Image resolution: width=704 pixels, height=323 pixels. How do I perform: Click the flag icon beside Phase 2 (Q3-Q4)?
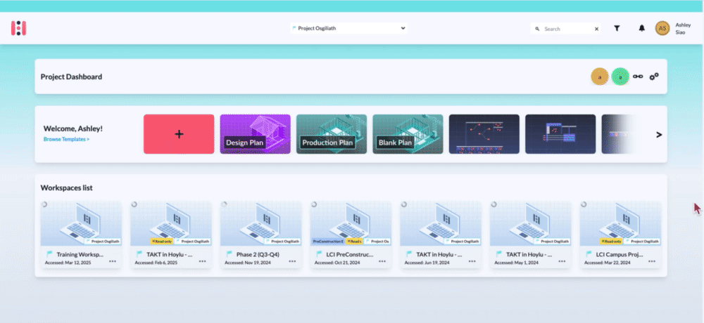point(230,254)
